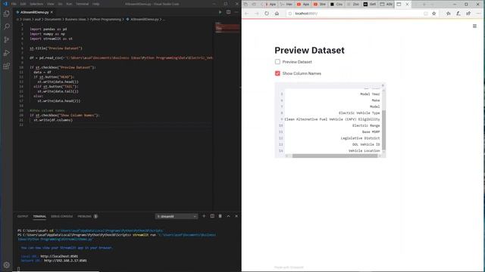Click the AStreamlitDemo.py breadcrumb
Viewport: 485px width, 272px height.
coord(144,20)
